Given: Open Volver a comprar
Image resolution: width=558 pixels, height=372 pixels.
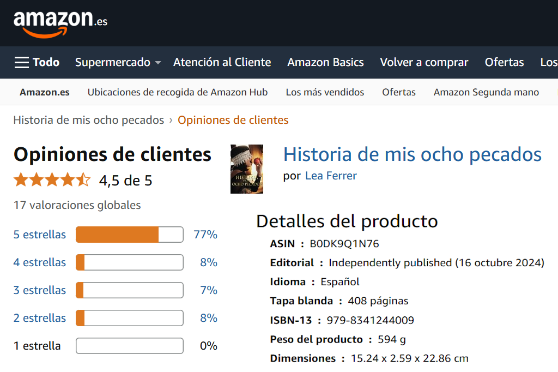Looking at the screenshot, I should point(424,62).
